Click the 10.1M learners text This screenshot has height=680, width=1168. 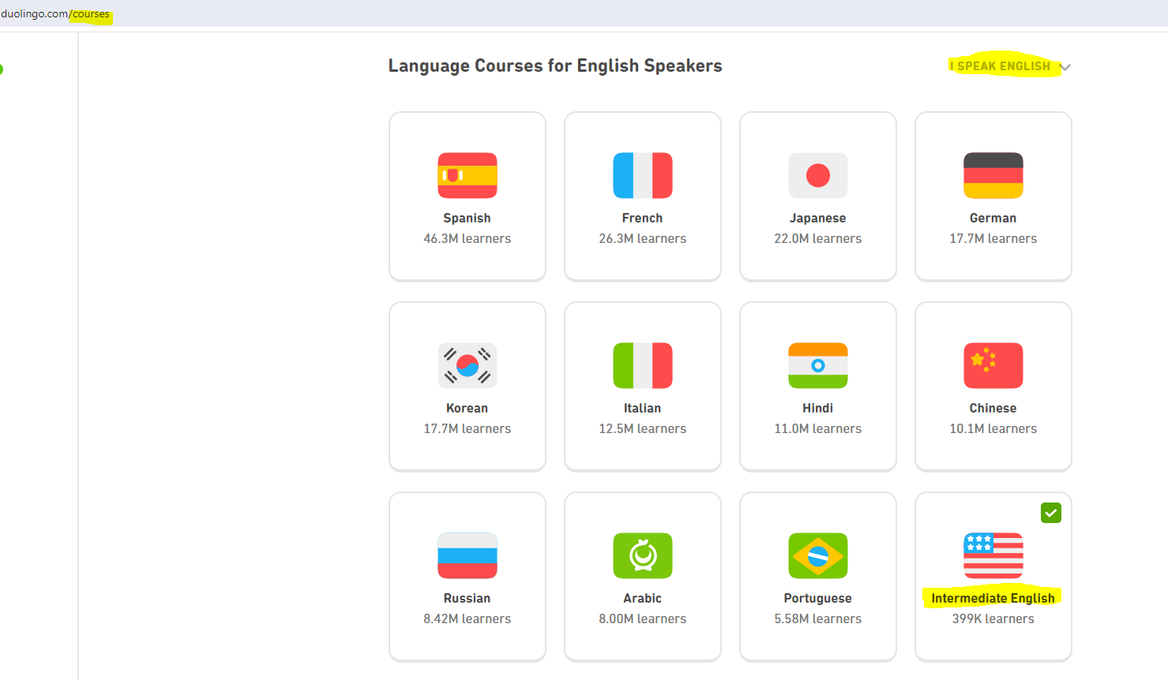pos(993,428)
